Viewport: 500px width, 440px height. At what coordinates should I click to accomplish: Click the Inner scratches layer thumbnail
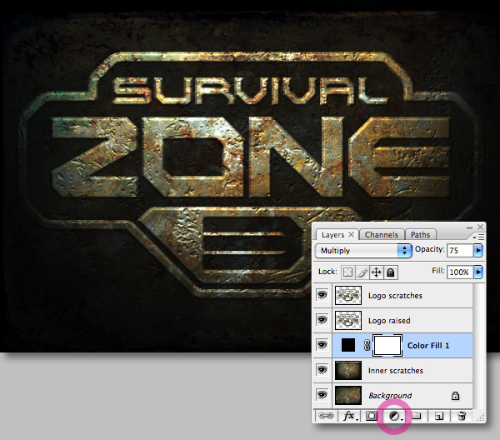348,371
